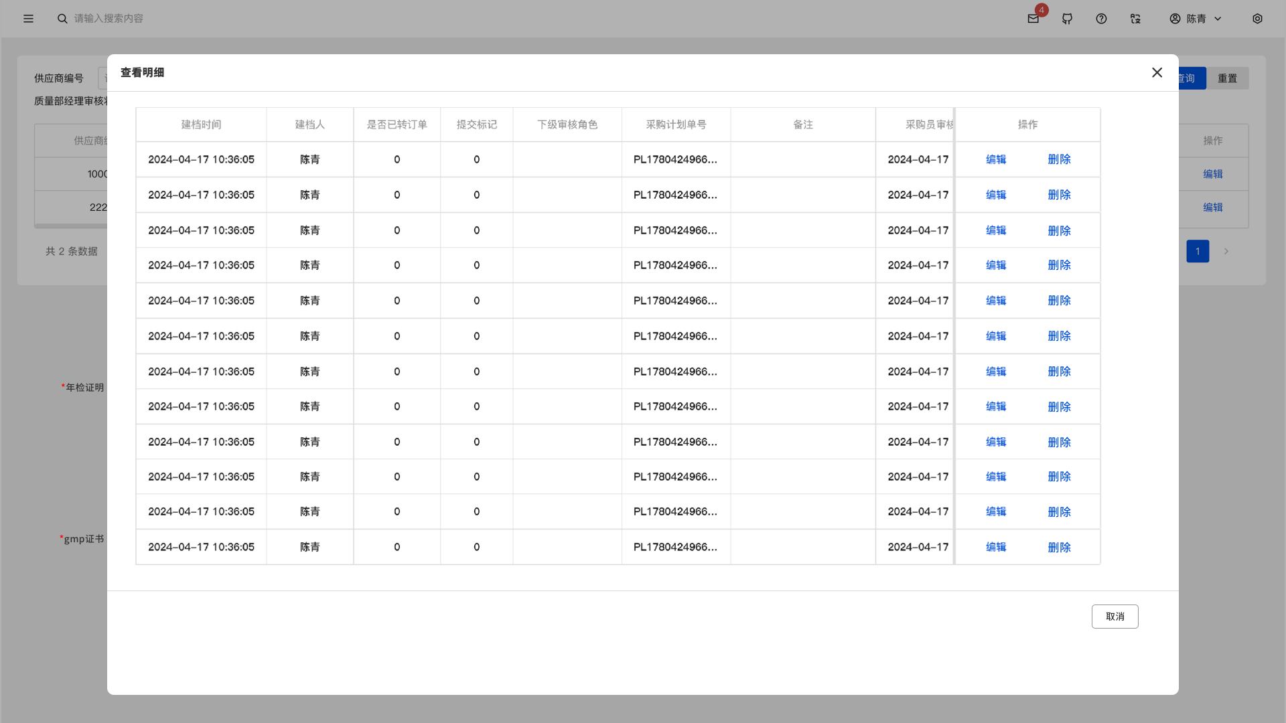Click 删除 link in sixth detail row
Viewport: 1286px width, 723px height.
[x=1059, y=336]
